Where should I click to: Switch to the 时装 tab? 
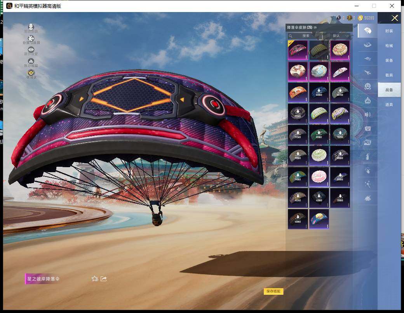pyautogui.click(x=389, y=31)
